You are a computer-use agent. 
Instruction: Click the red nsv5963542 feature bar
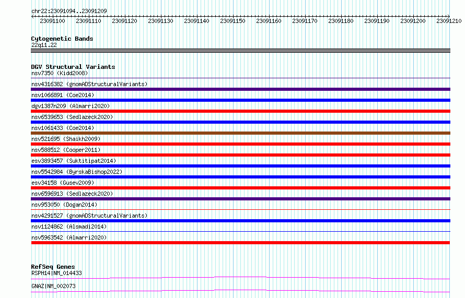240,243
